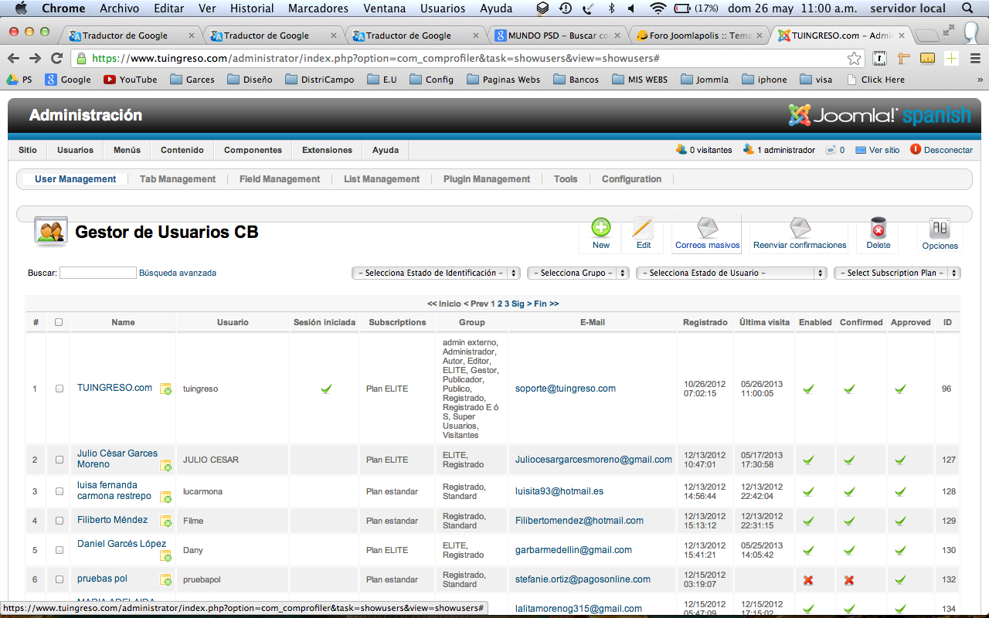The image size is (989, 618).
Task: Click the Wi-Fi icon in menu bar
Action: click(658, 8)
